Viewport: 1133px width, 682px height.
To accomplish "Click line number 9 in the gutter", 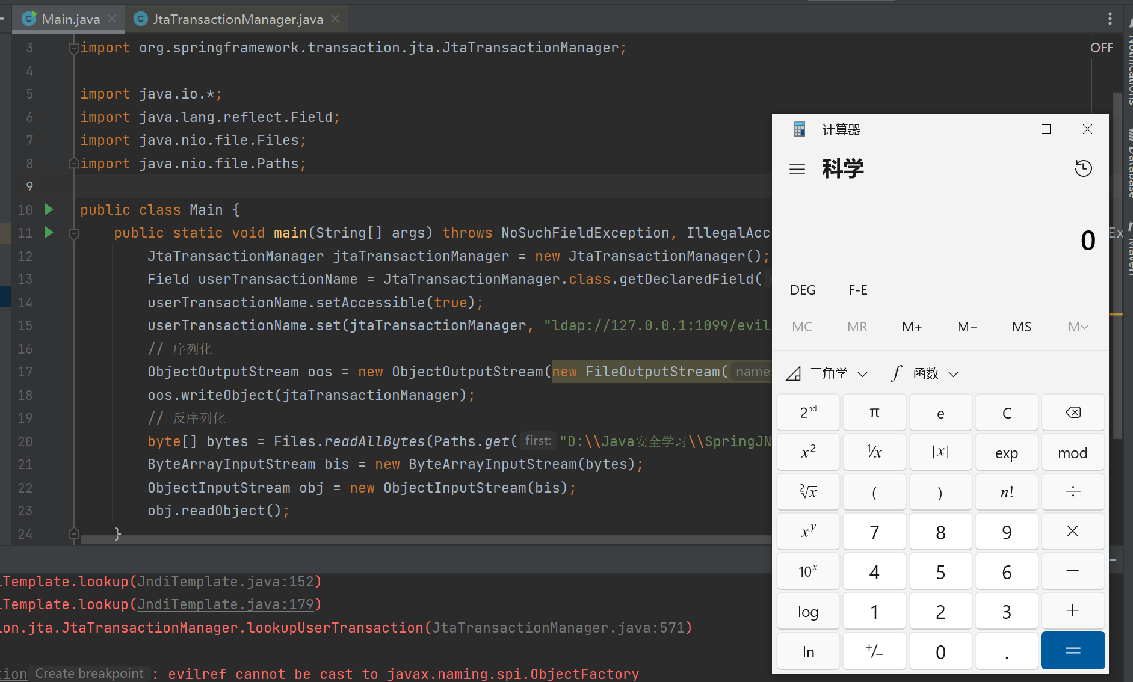I will click(x=29, y=186).
